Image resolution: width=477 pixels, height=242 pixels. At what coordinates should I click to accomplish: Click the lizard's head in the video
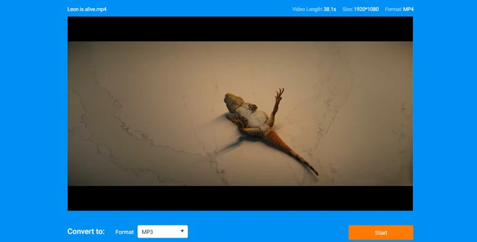tap(234, 102)
